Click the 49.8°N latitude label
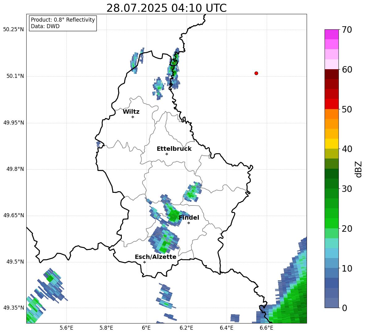Screen dimensions: 366x334 coord(15,169)
